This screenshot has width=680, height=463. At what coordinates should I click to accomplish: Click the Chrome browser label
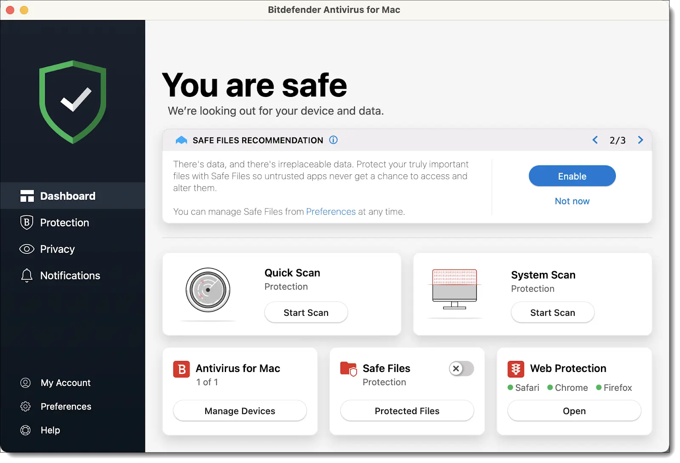click(x=571, y=388)
